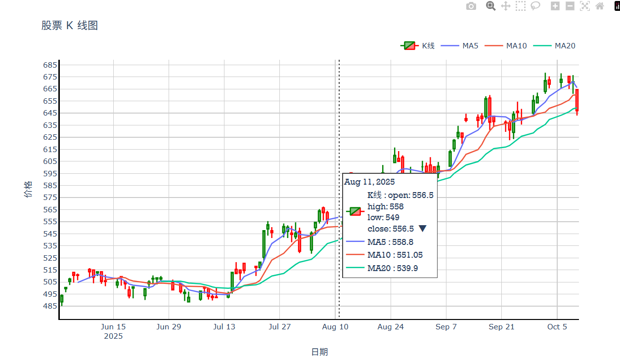Click the 日期 x-axis title

pyautogui.click(x=319, y=352)
